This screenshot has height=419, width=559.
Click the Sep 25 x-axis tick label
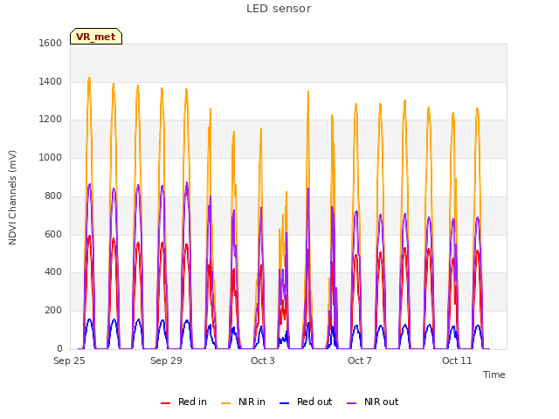(69, 361)
